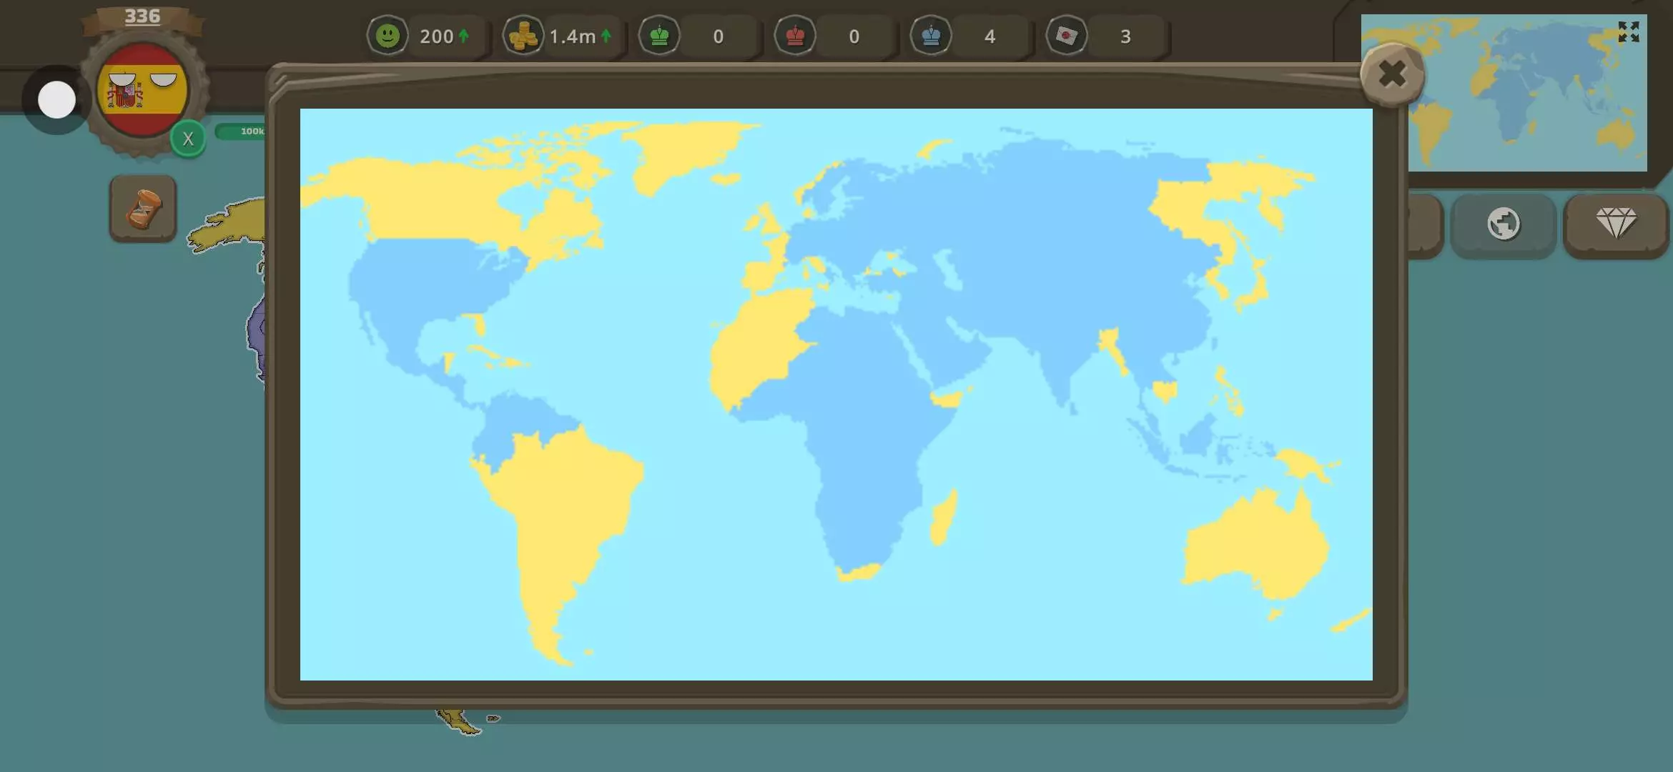
Task: Click the 336 turn counter banner
Action: [x=142, y=17]
